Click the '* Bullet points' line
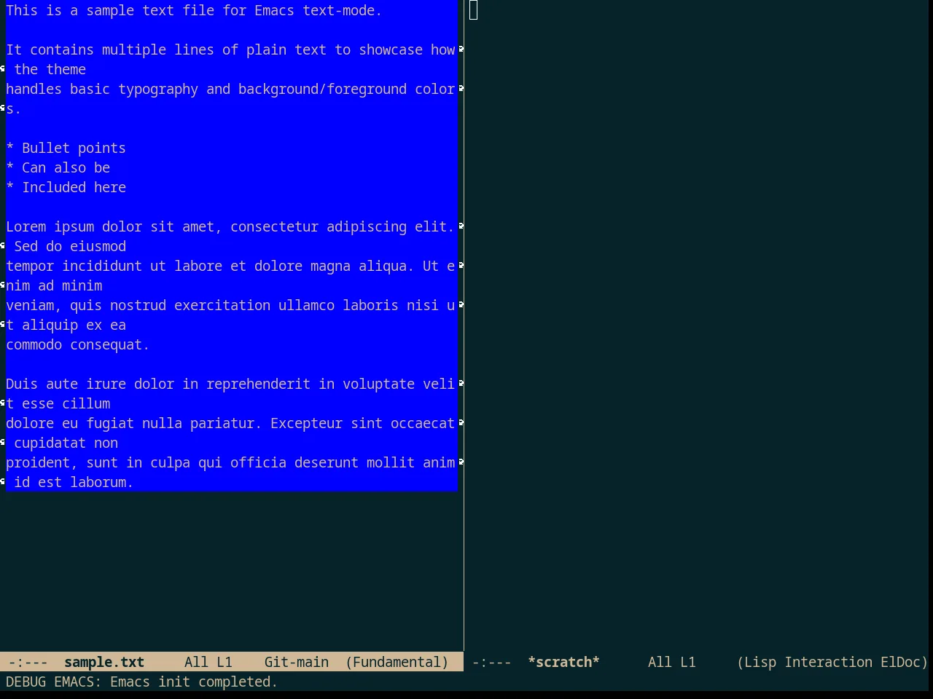 (x=66, y=148)
